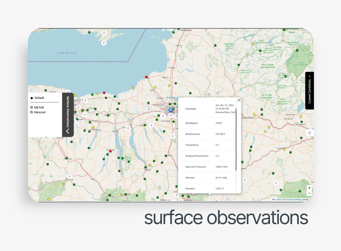Open the cluster marker labeled 3
The image size is (341, 251).
(173, 136)
